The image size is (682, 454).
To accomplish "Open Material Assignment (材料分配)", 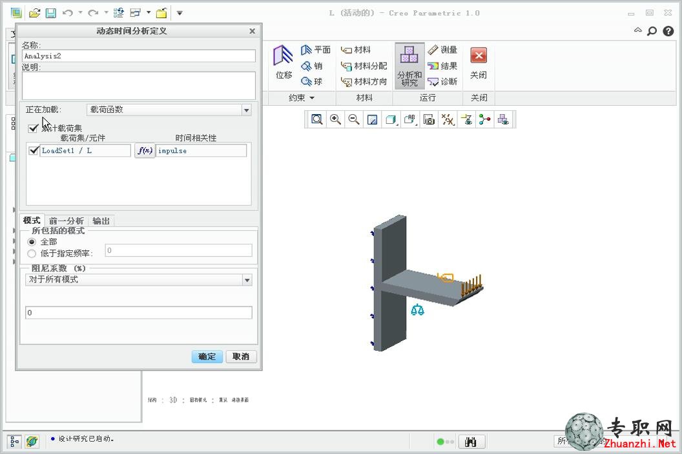I will 364,66.
